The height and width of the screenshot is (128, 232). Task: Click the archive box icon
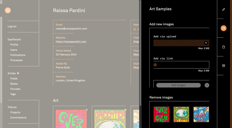(x=223, y=66)
